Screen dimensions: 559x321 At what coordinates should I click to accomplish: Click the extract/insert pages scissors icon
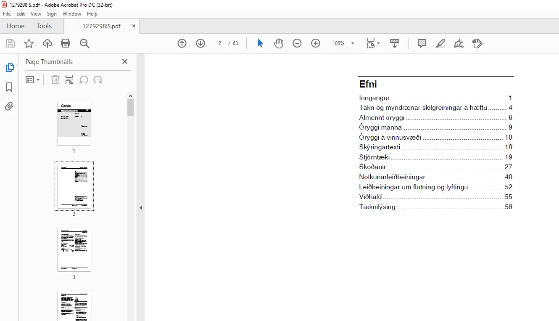pyautogui.click(x=69, y=80)
